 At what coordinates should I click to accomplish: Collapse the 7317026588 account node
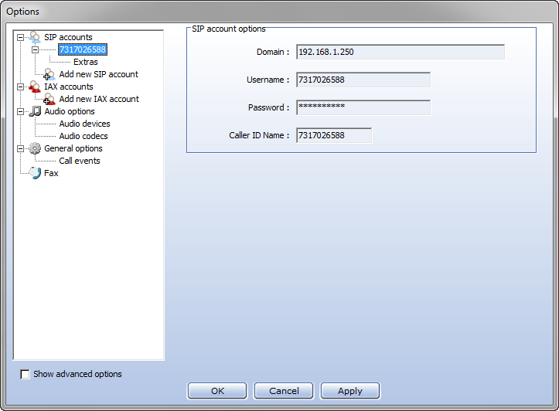tap(35, 49)
